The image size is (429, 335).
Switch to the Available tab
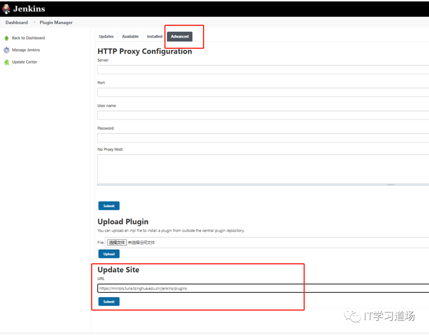(130, 37)
